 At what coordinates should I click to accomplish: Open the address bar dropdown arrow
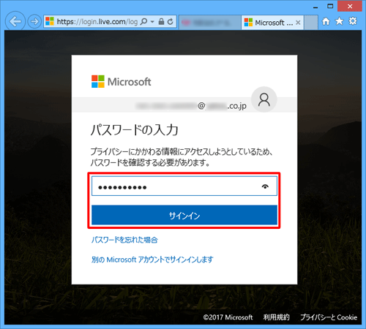click(x=152, y=22)
